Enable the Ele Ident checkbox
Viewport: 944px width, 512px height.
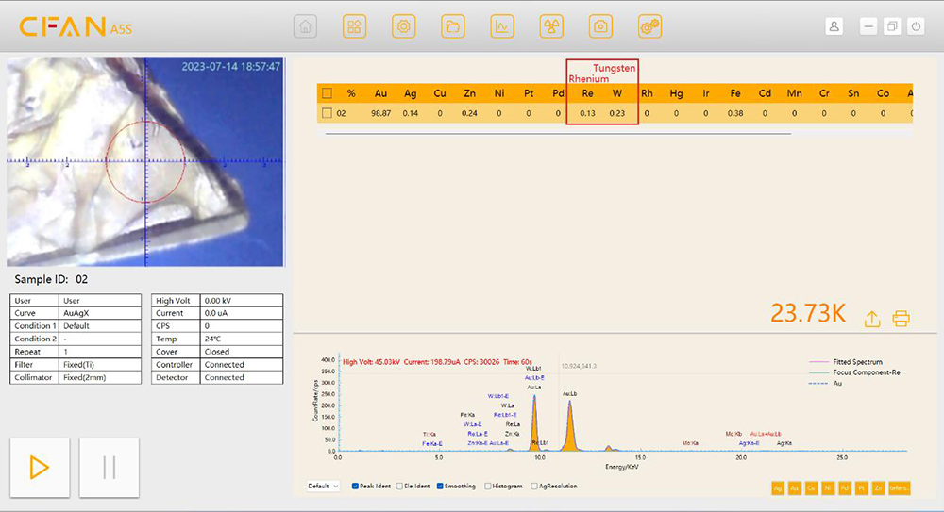[x=399, y=487]
